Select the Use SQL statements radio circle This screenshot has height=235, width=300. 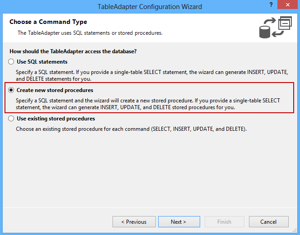(11, 62)
